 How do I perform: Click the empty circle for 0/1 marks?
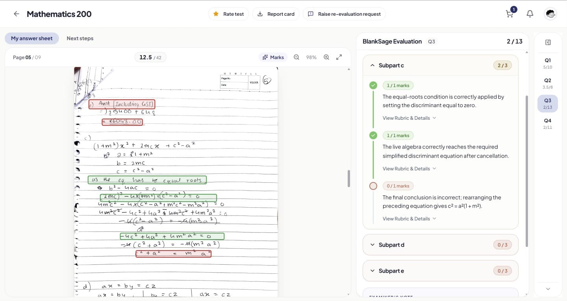[373, 186]
